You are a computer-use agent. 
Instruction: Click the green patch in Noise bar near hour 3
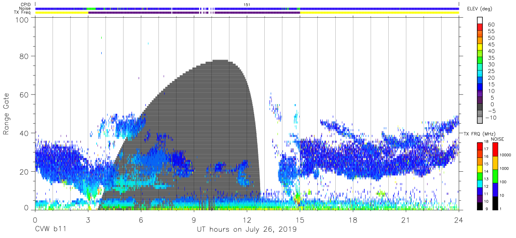coord(91,8)
